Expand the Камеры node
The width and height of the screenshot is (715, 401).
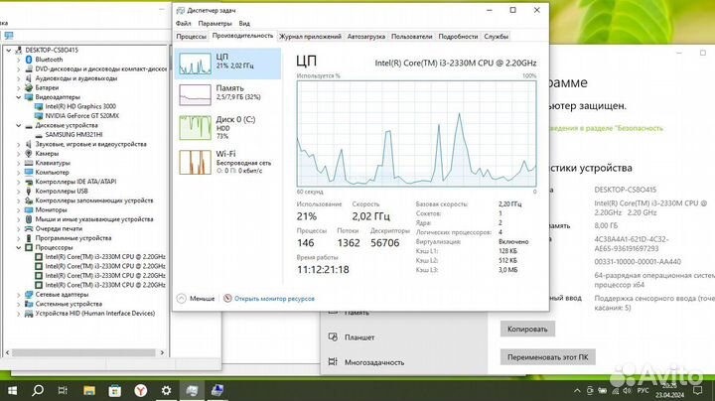[19, 154]
